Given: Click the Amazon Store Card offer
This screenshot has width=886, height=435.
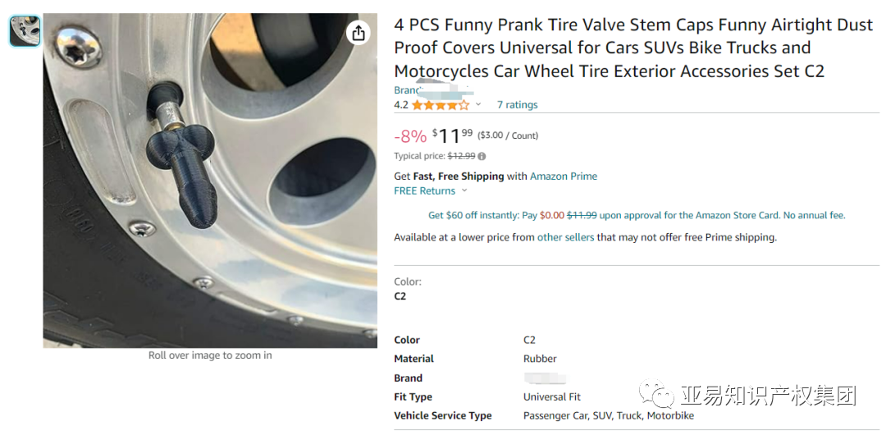Looking at the screenshot, I should (x=636, y=215).
